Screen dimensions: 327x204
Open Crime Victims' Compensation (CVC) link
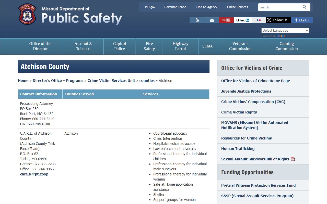[x=253, y=102]
